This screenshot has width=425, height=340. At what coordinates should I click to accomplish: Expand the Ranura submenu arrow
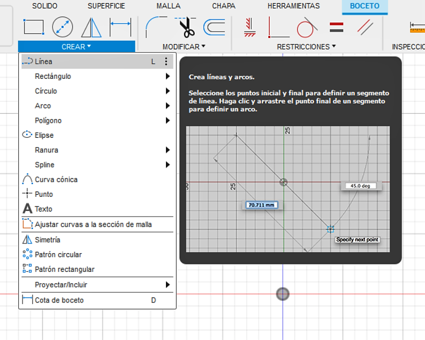click(x=168, y=150)
